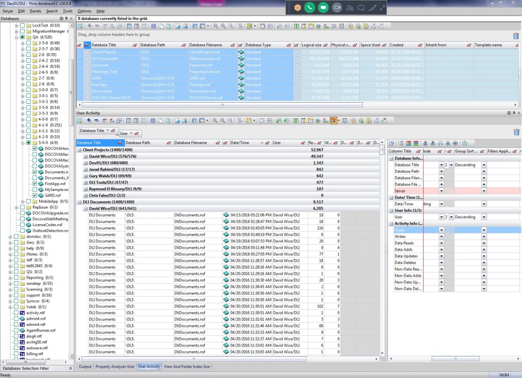Click the participants icon in floating toolbar
The height and width of the screenshot is (378, 522).
click(349, 8)
